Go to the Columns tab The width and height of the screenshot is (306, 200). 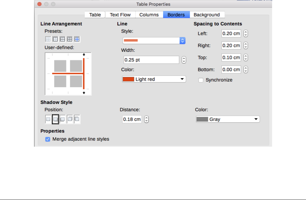149,15
